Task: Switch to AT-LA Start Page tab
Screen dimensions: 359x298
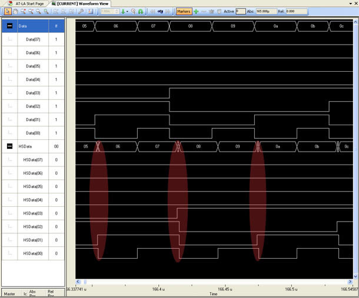Action: click(x=25, y=4)
